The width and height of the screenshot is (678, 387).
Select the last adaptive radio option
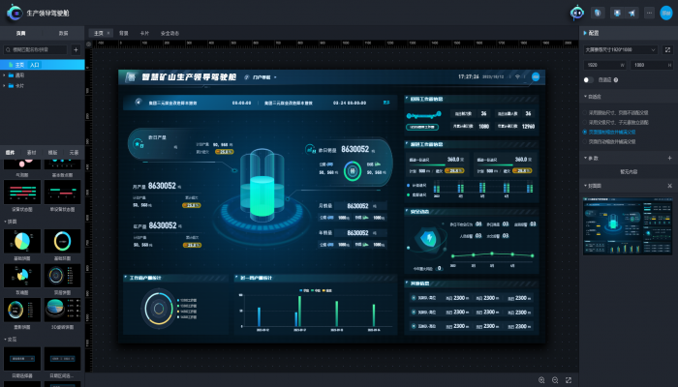click(586, 141)
